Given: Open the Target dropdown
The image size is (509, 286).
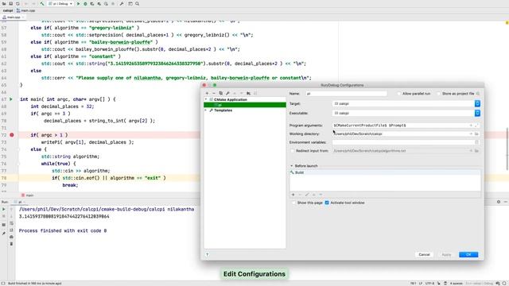Looking at the screenshot, I should 477,103.
